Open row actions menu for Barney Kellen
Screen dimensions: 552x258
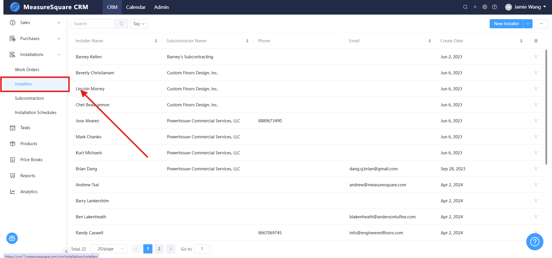(x=536, y=57)
